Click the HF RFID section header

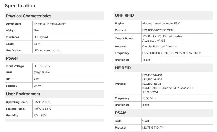123,68
